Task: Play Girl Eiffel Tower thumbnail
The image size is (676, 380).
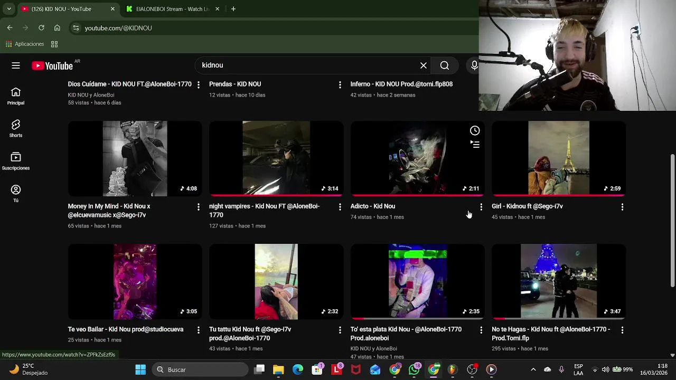Action: tap(559, 159)
